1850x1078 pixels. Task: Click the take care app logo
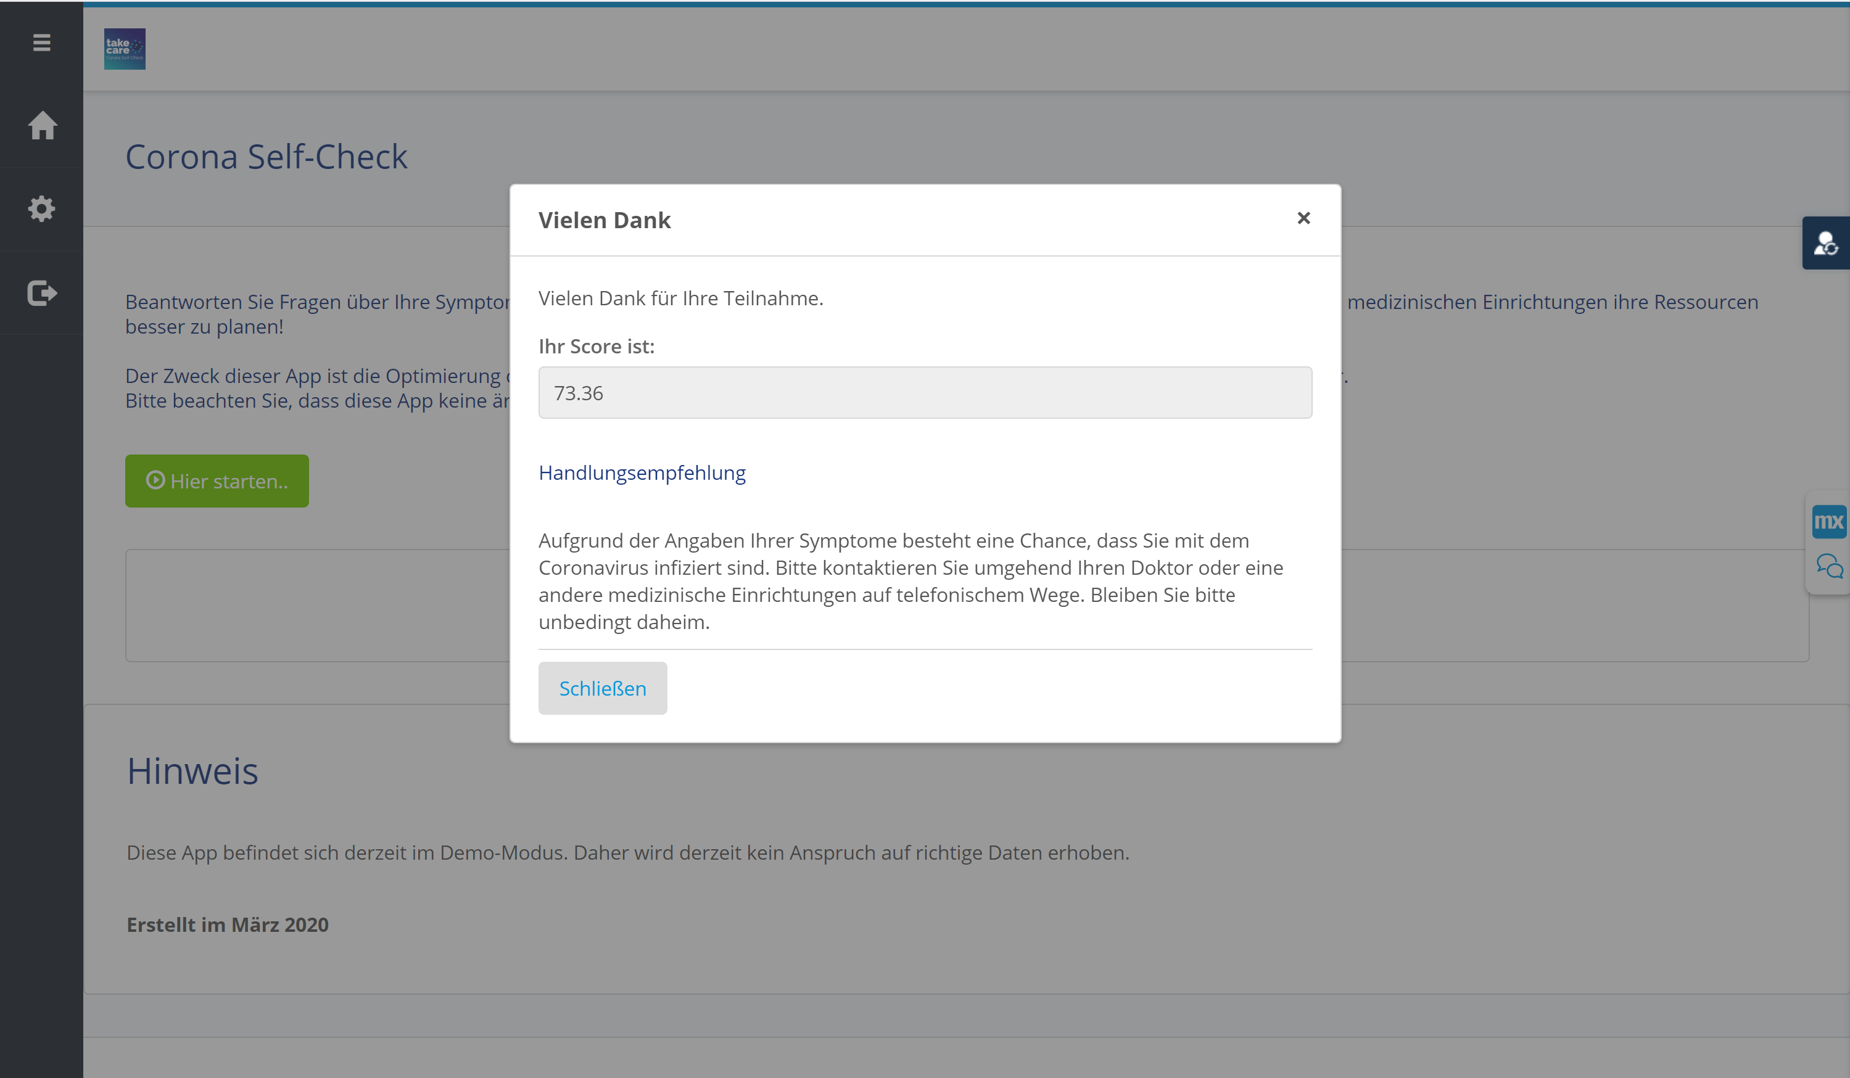(125, 49)
